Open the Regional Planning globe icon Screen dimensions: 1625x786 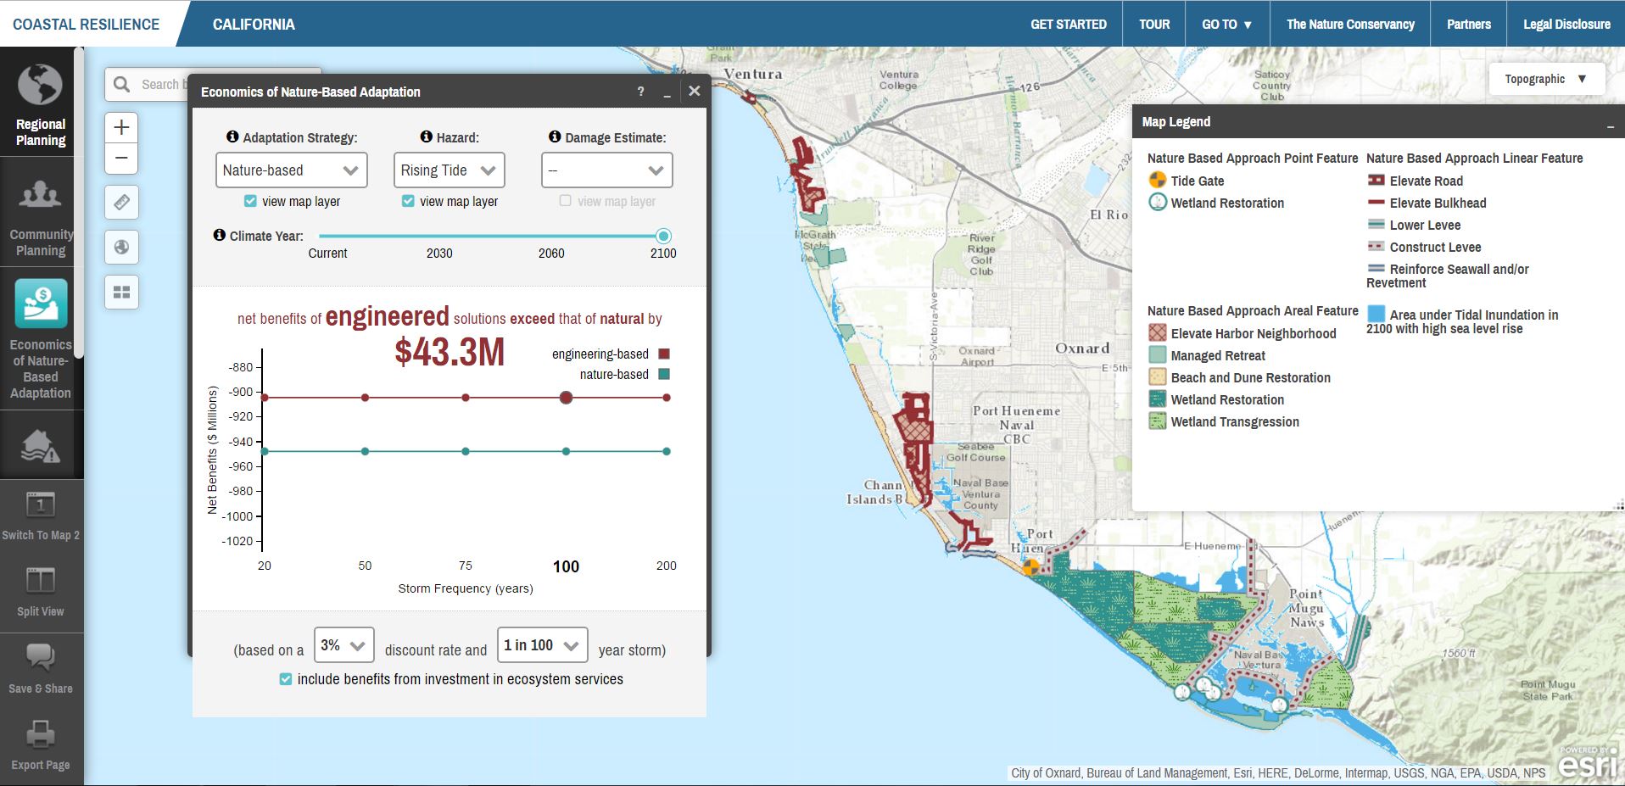pyautogui.click(x=40, y=86)
